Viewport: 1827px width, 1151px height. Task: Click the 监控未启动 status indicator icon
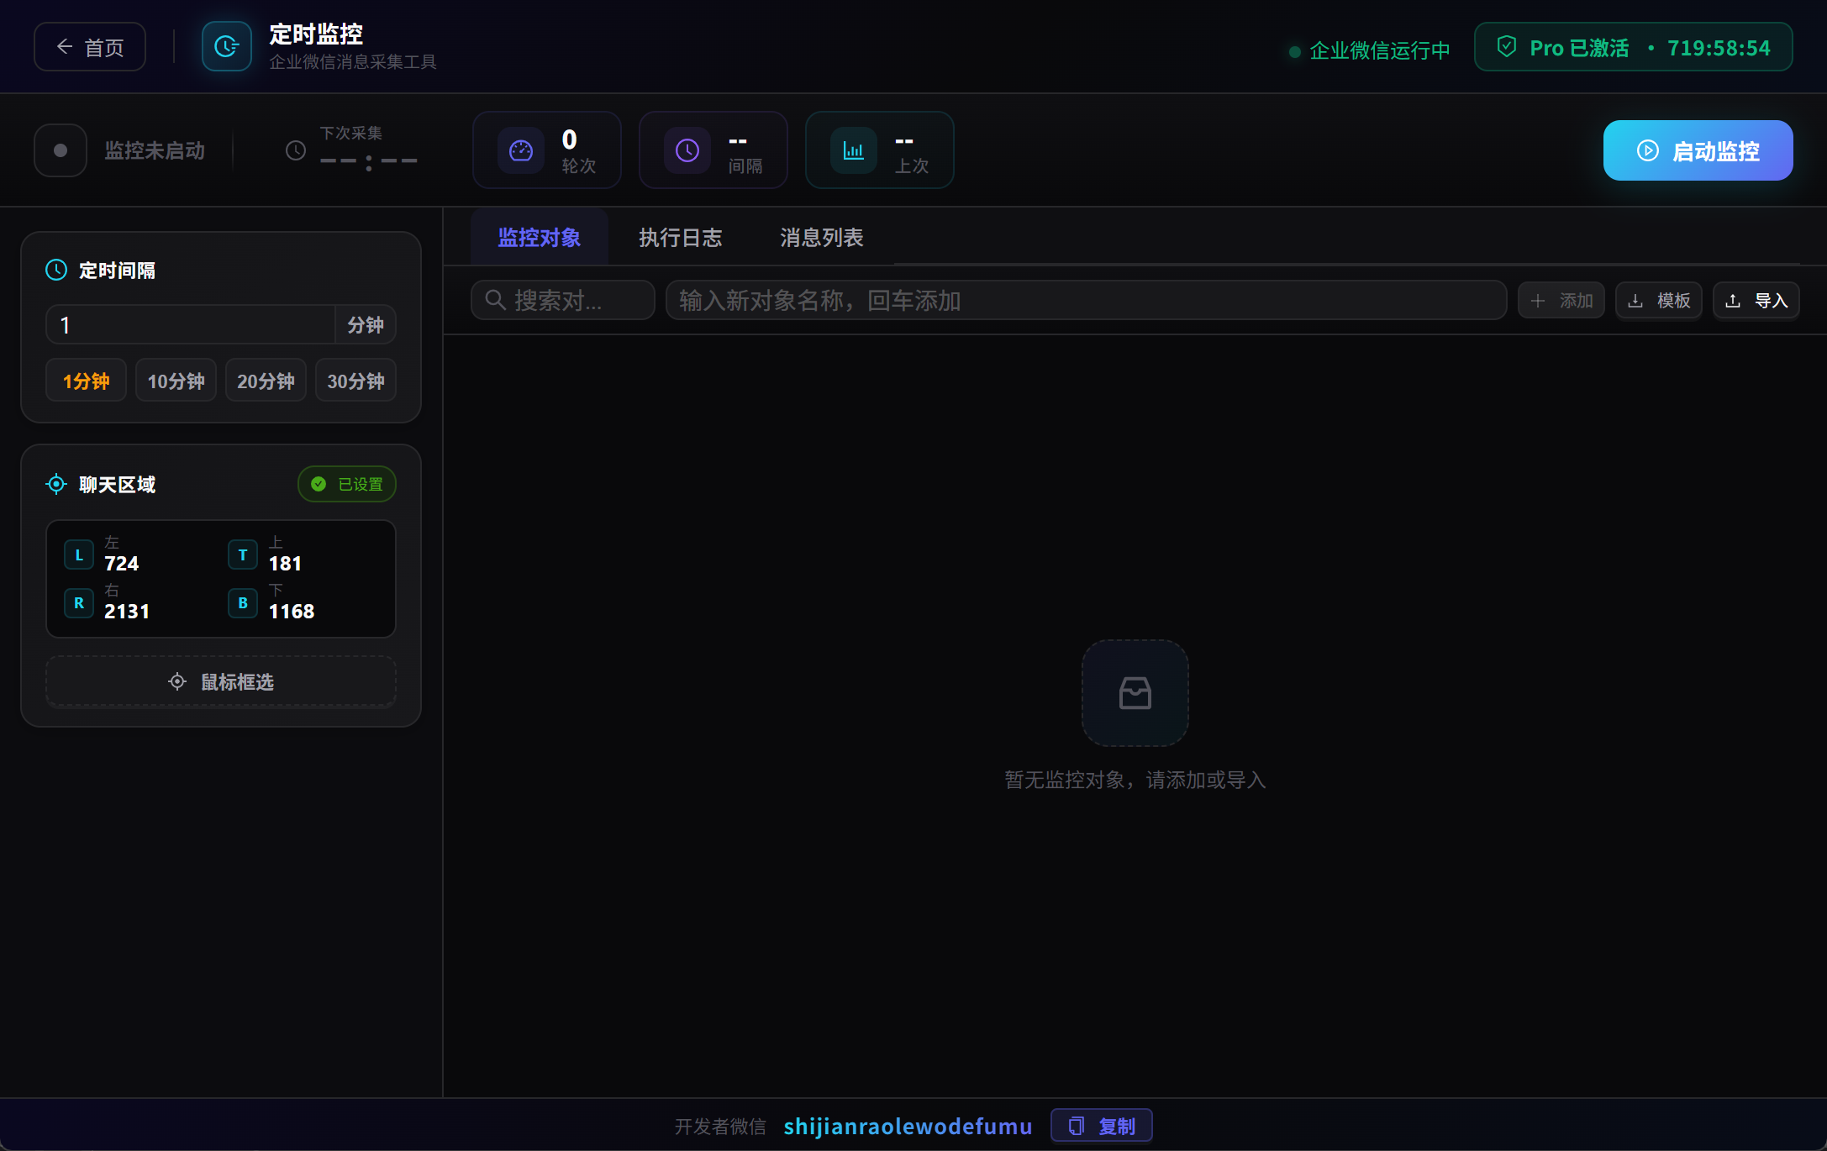tap(61, 150)
